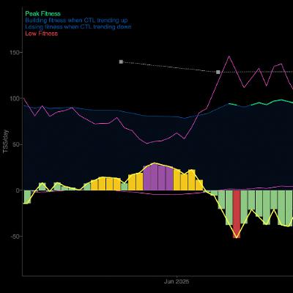Click the Peak Fitness legend label
Image resolution: width=293 pixels, height=293 pixels.
pyautogui.click(x=42, y=14)
